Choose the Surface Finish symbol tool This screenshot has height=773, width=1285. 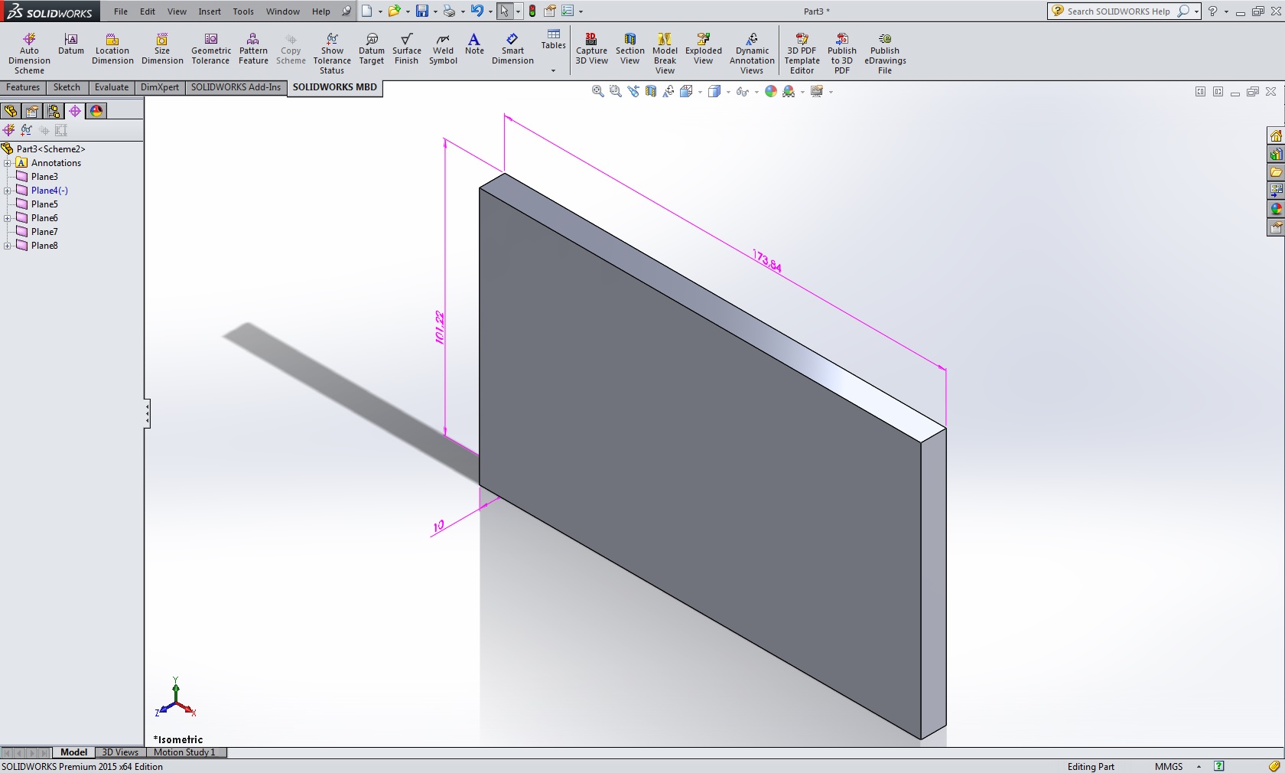click(406, 50)
